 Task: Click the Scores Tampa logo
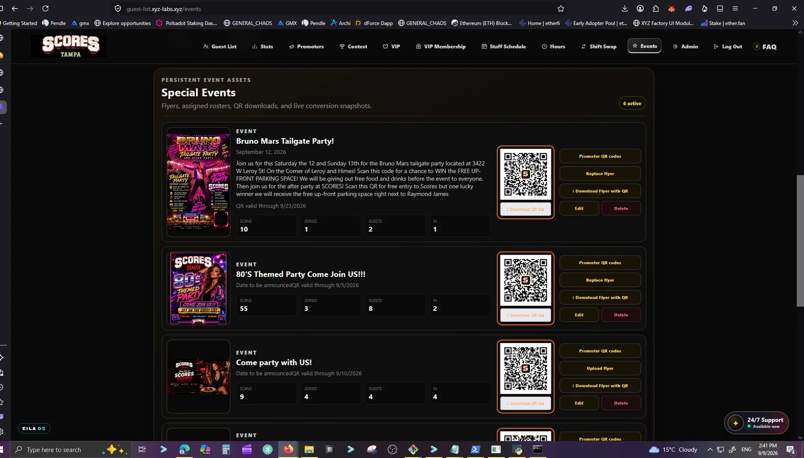[x=69, y=46]
